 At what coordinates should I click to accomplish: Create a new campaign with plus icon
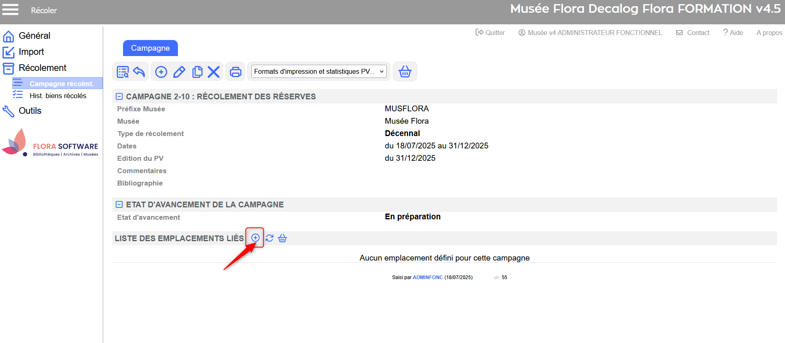click(x=161, y=72)
